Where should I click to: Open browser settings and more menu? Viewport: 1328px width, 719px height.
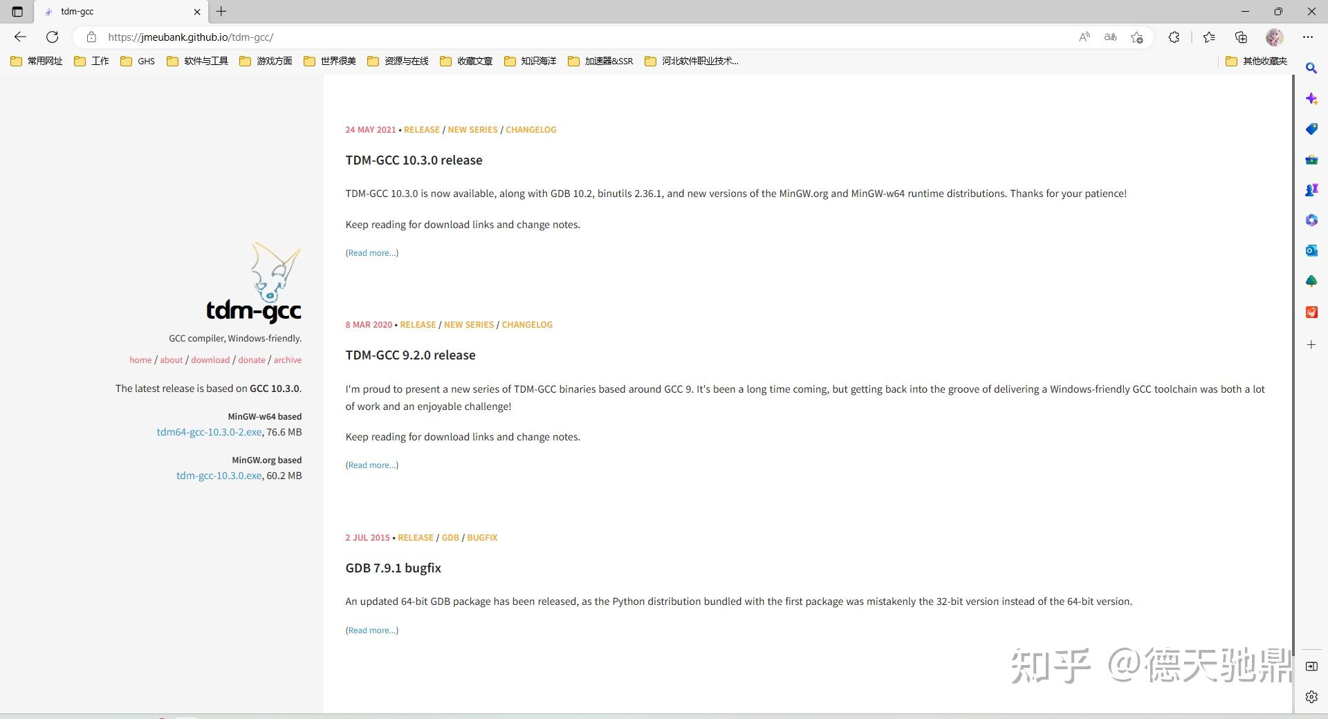click(x=1307, y=37)
